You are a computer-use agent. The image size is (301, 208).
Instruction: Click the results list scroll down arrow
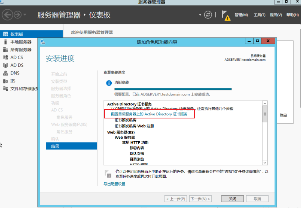pos(265,163)
